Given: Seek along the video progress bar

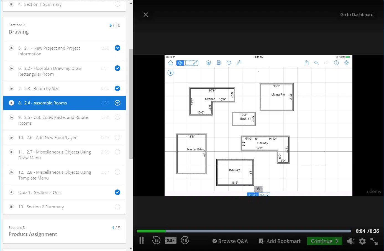Looking at the screenshot, I should click(x=244, y=231).
